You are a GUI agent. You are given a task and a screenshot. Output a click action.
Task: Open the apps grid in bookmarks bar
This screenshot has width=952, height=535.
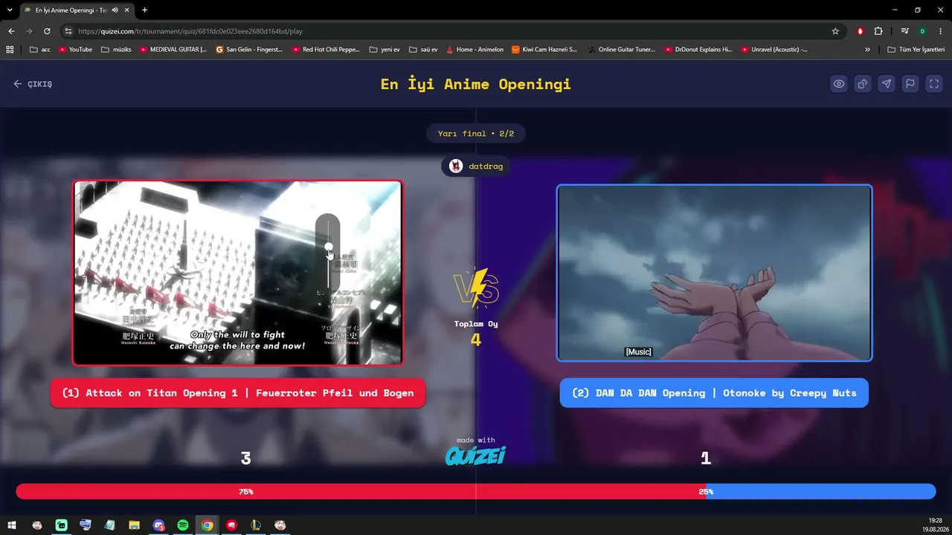coord(10,50)
